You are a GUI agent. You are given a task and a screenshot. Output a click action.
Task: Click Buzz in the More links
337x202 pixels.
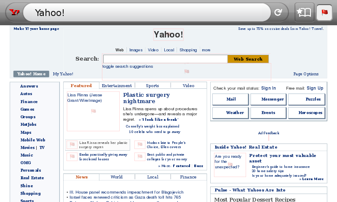click(x=198, y=166)
